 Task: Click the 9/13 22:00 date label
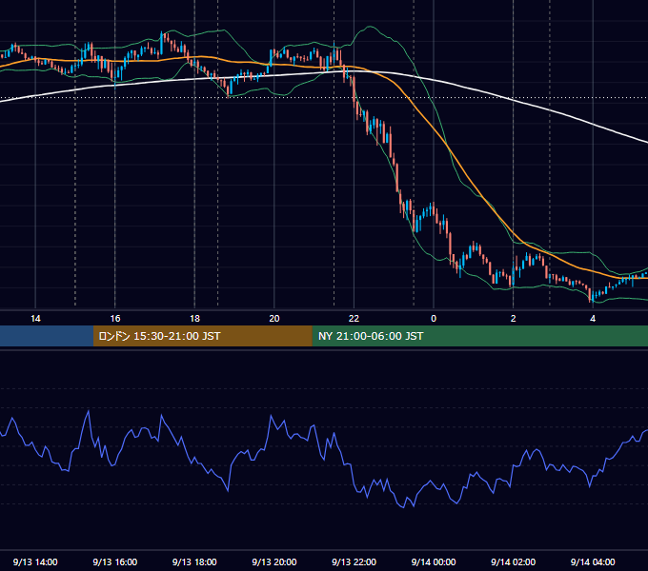(354, 561)
